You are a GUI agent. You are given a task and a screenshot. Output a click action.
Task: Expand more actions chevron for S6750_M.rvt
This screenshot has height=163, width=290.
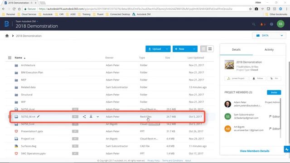pyautogui.click(x=98, y=117)
